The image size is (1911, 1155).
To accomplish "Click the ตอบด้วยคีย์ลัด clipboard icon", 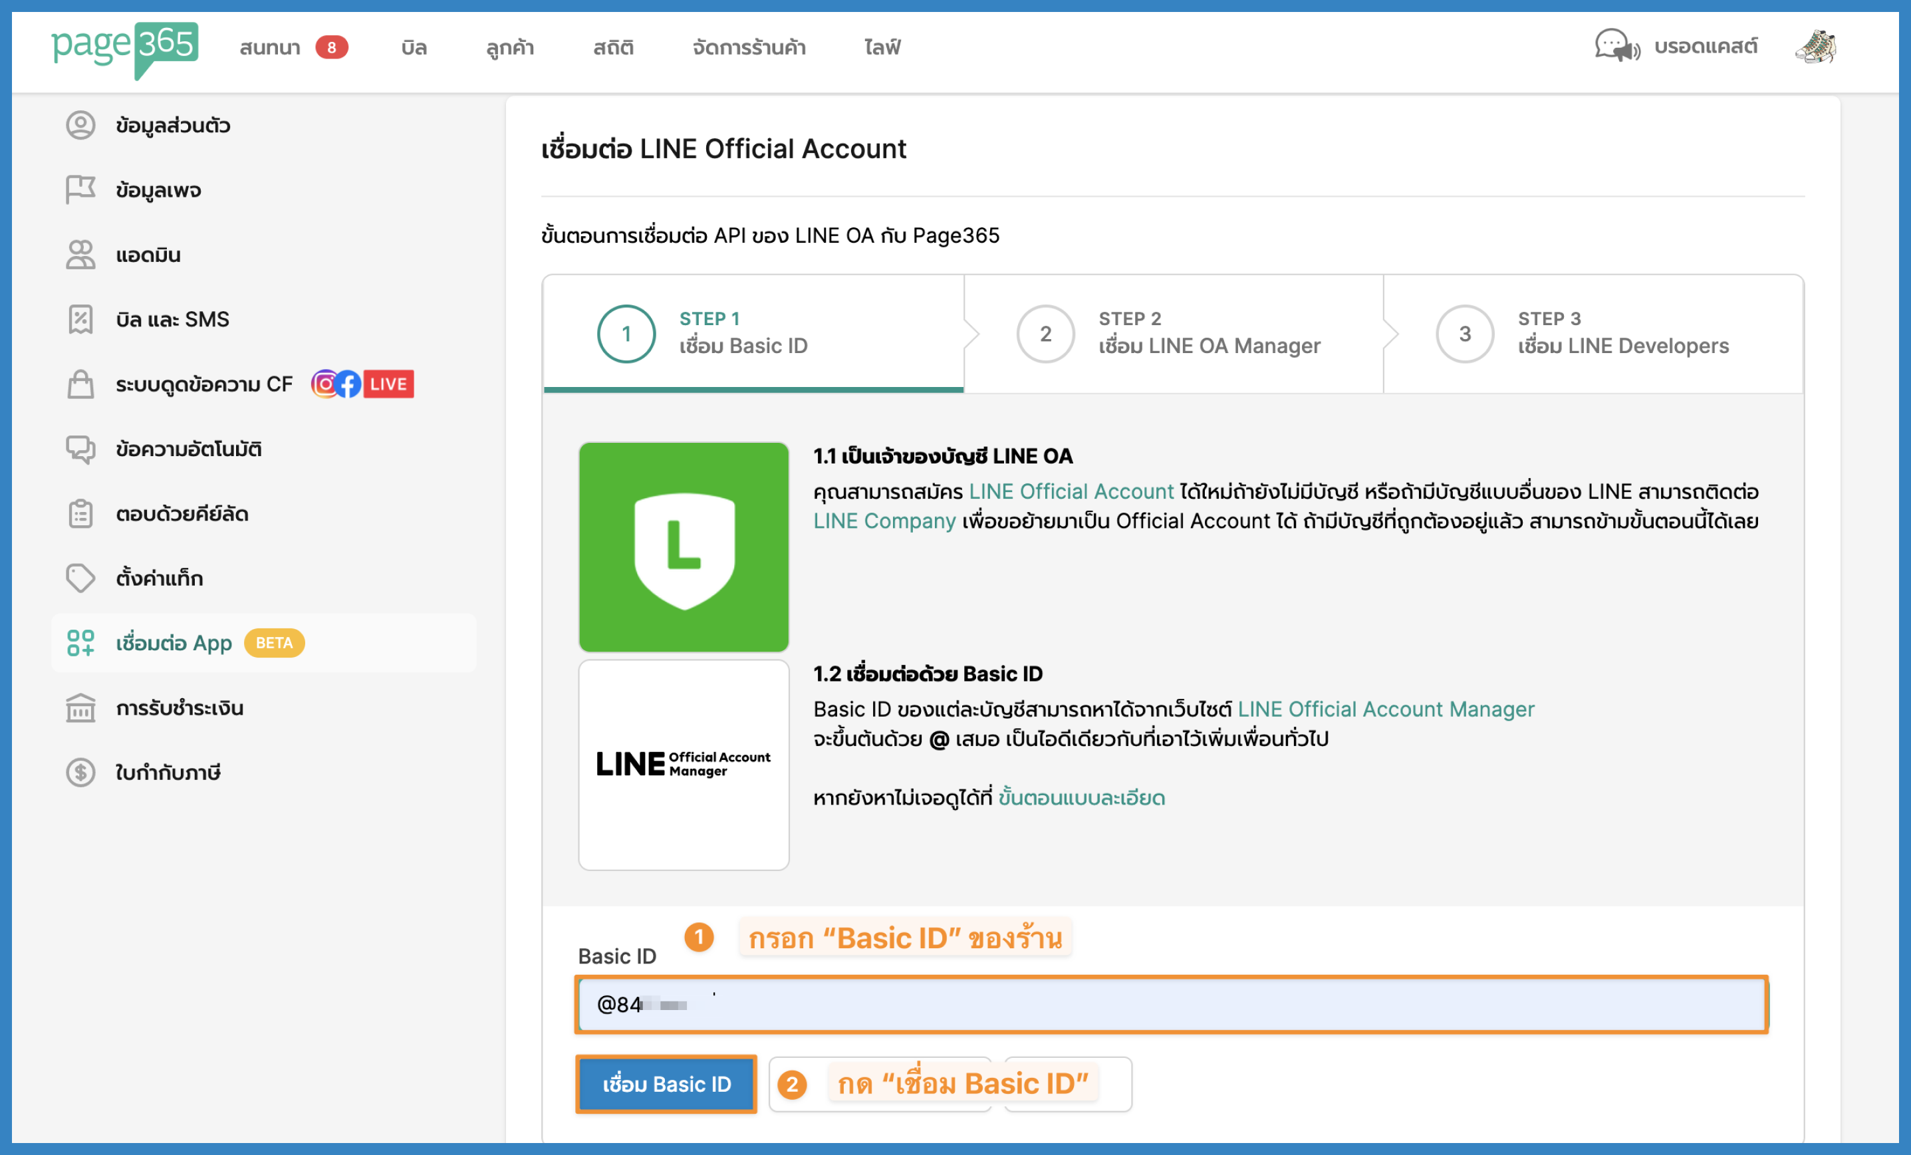I will (80, 513).
